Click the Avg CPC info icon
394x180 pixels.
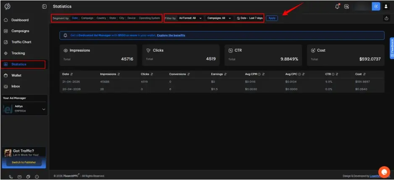point(299,74)
